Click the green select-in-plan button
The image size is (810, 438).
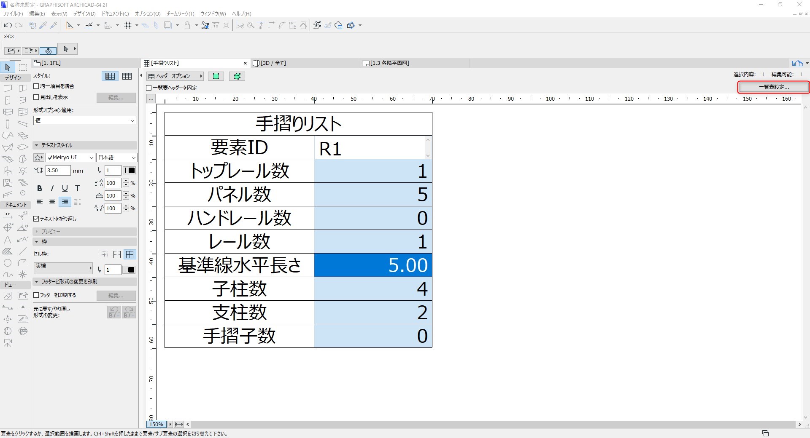[216, 76]
